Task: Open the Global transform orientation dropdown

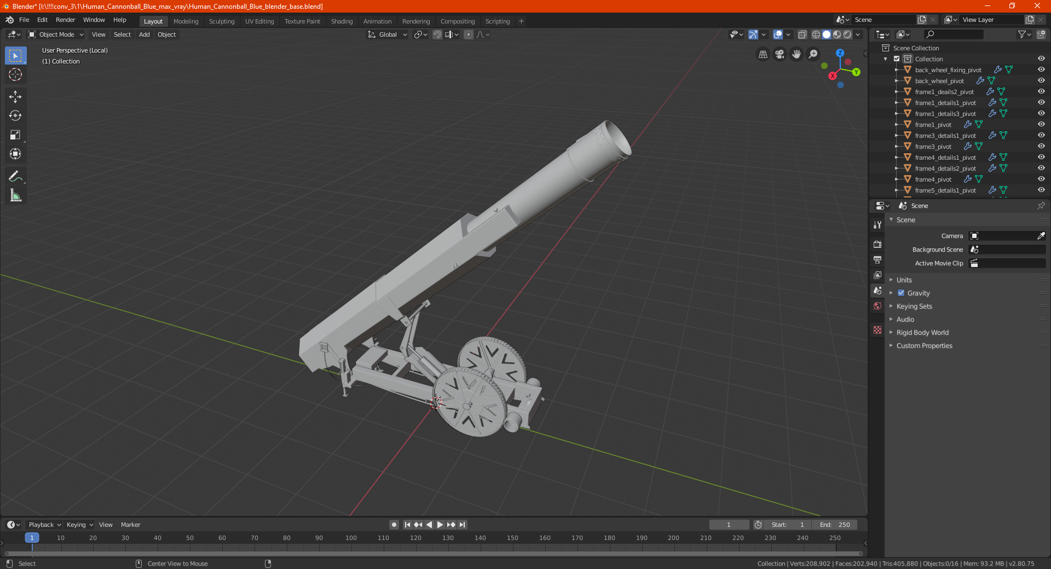Action: click(x=387, y=34)
